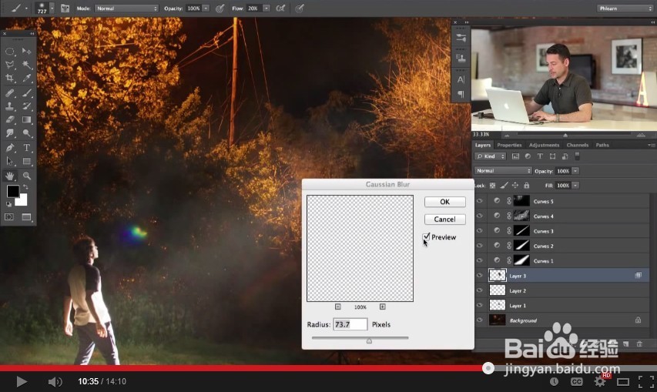Open the Layers tab

483,145
